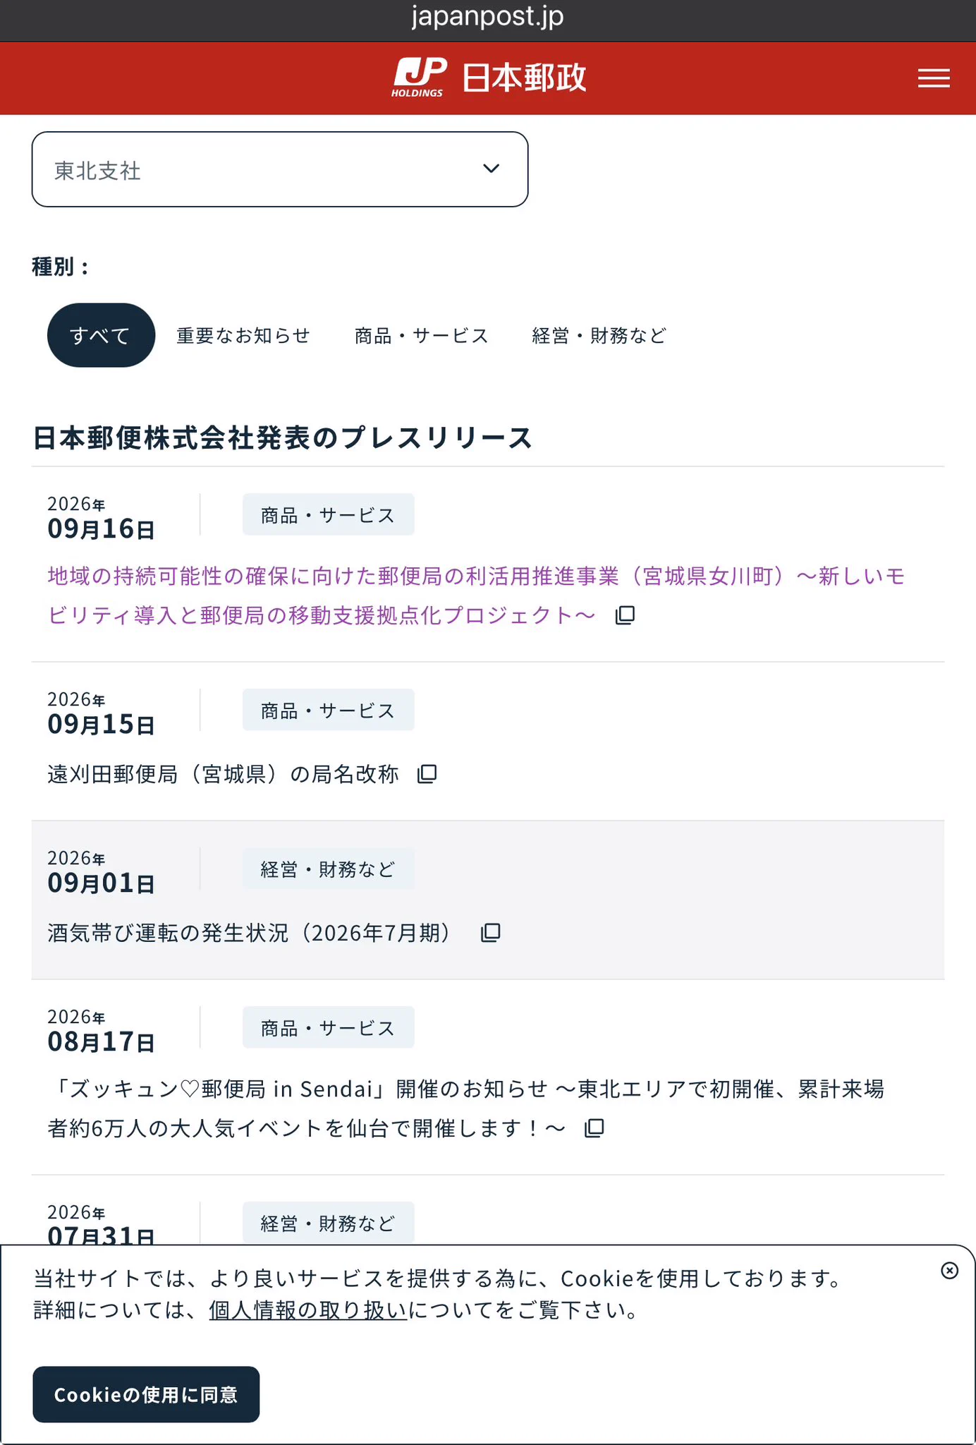Click new-window icon next to 酒気帯び運転 item
This screenshot has height=1445, width=976.
(x=491, y=933)
